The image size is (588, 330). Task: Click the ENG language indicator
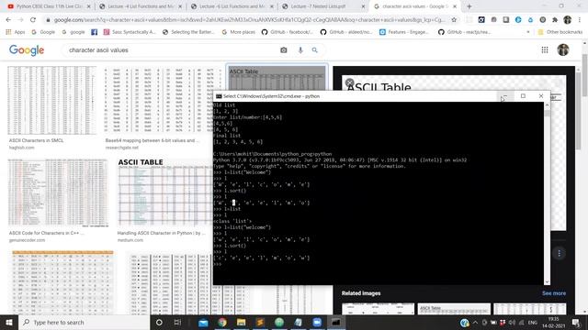(x=533, y=323)
